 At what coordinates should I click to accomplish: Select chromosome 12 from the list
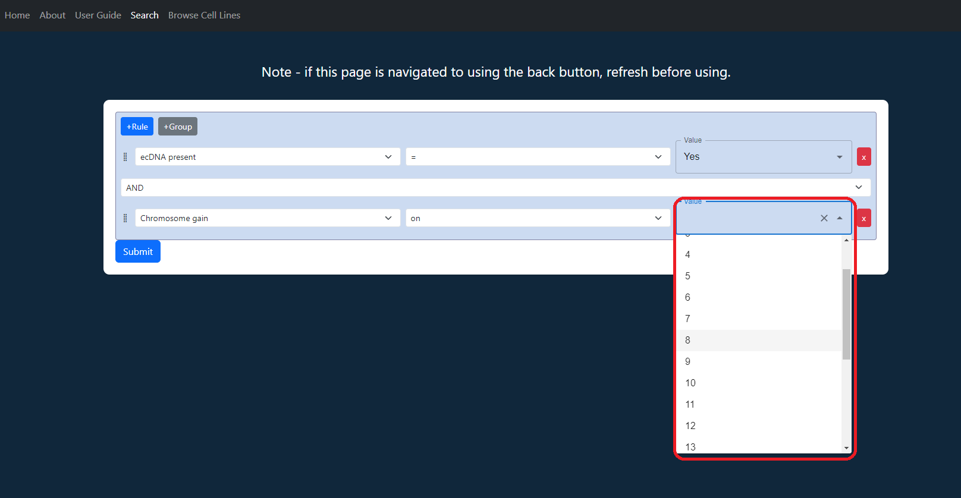tap(759, 426)
